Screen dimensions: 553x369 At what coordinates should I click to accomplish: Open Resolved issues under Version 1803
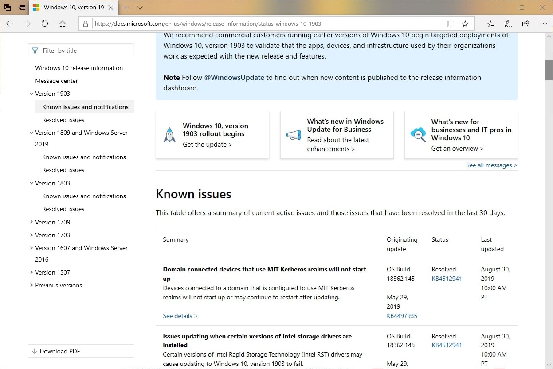(x=63, y=209)
